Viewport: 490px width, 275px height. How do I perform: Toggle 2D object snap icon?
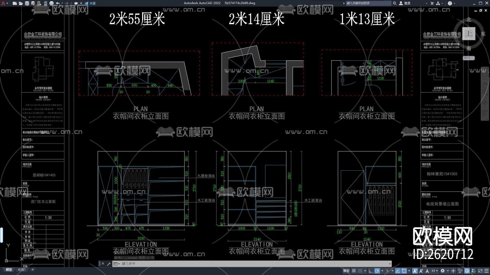click(404, 271)
